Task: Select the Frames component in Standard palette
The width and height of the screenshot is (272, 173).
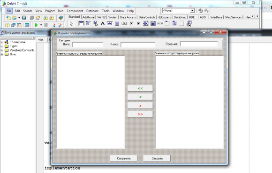Action: coord(81,23)
